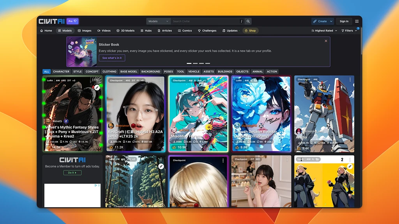Open the 3D Models section
The image size is (399, 224).
(x=125, y=30)
